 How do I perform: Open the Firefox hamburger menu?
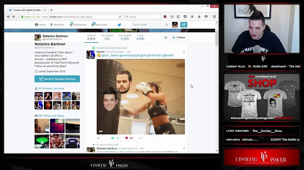coord(214,17)
